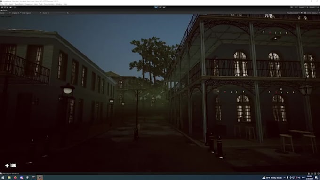The height and width of the screenshot is (180, 320).
Task: Open File Explorer from the taskbar
Action: [9, 178]
